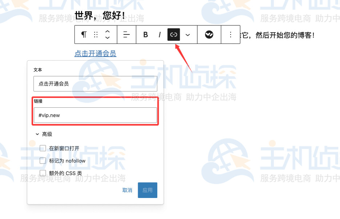
Task: Click the highlighted link icon in the toolbar
Action: 173,34
